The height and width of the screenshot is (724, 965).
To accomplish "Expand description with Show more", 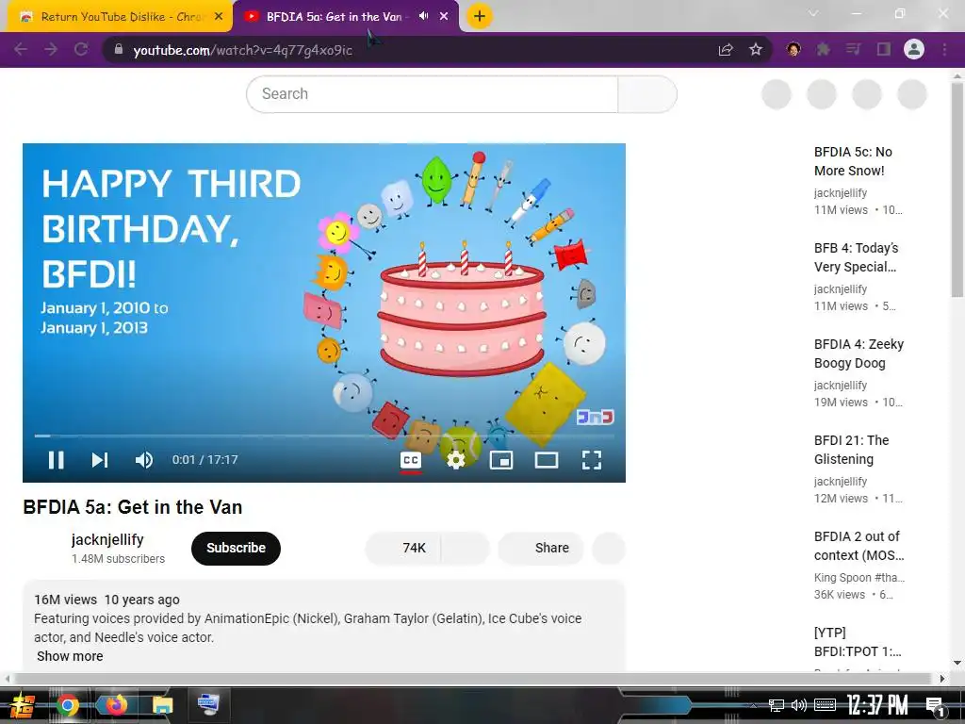I will pyautogui.click(x=70, y=656).
